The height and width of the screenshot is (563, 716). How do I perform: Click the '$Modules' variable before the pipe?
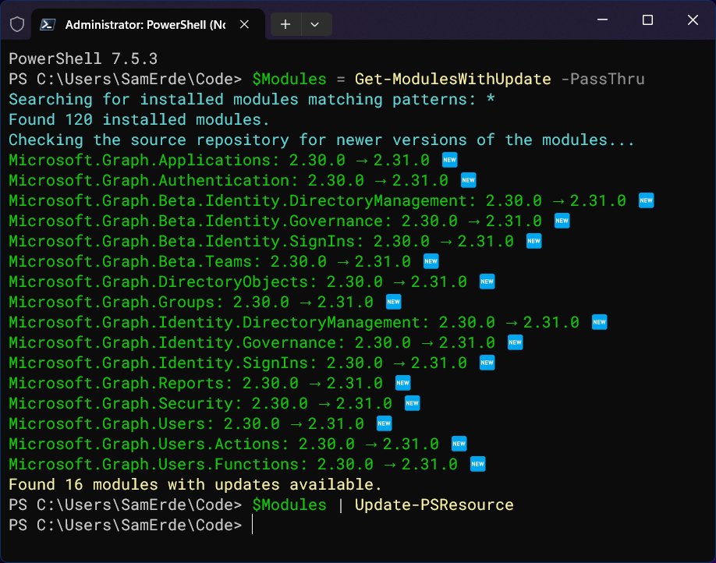289,505
